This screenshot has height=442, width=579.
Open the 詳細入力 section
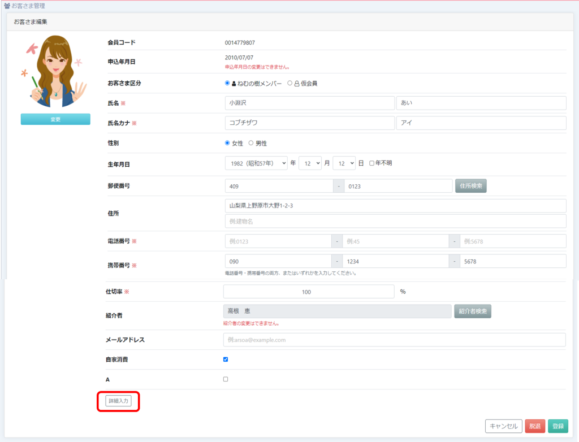(118, 401)
